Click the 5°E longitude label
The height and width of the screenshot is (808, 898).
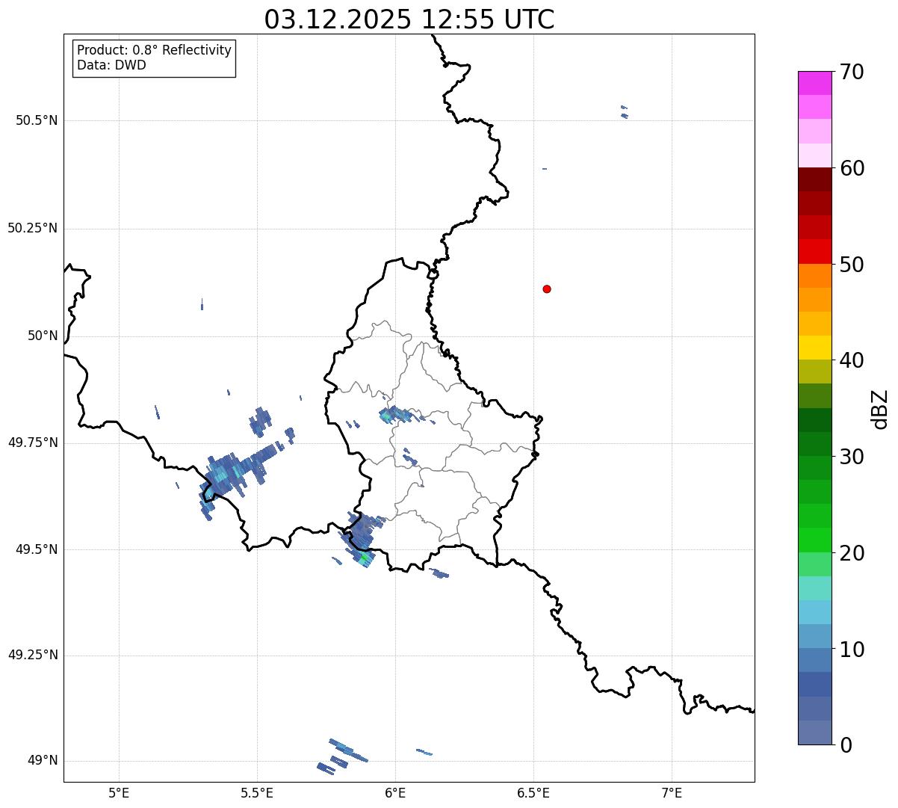coord(119,793)
